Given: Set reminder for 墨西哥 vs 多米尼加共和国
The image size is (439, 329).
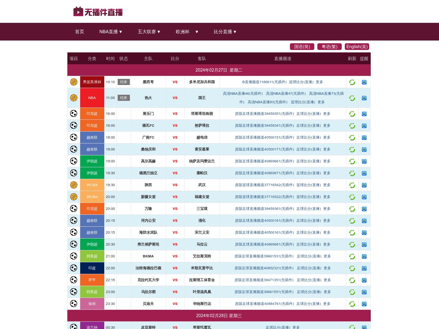Looking at the screenshot, I should [364, 82].
